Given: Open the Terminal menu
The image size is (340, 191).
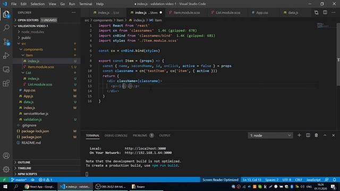Looking at the screenshot, I should coord(86,4).
